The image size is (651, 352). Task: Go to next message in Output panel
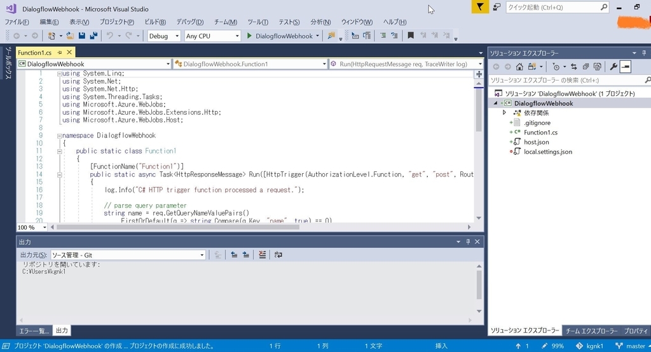point(246,255)
